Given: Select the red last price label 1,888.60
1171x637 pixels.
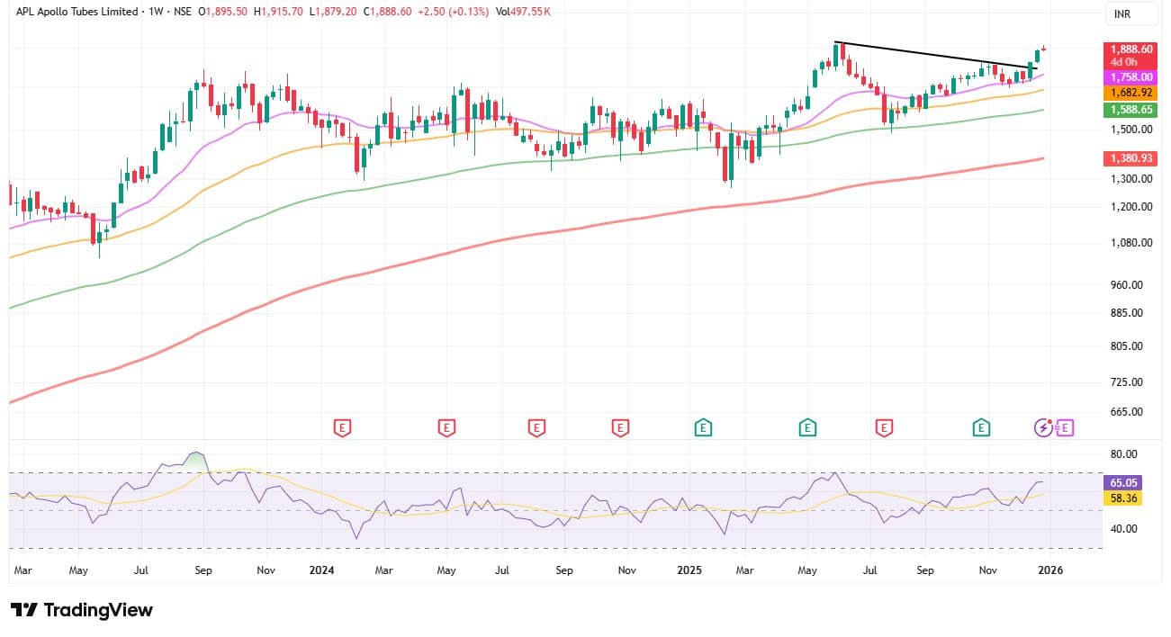Looking at the screenshot, I should [1131, 49].
